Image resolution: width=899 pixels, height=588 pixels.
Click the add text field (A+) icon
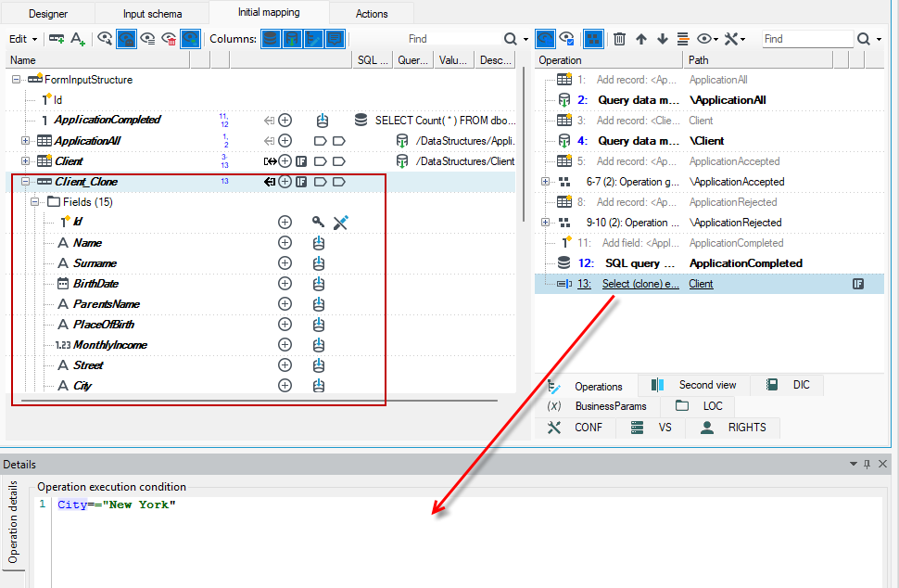78,38
